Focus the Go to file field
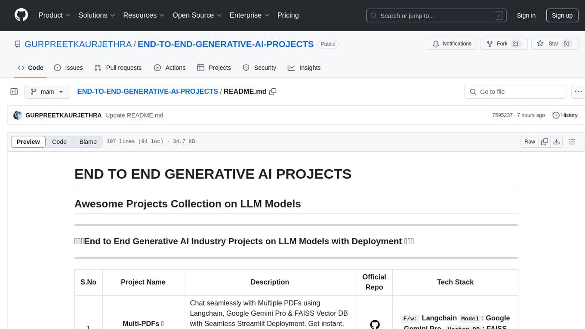 point(515,92)
